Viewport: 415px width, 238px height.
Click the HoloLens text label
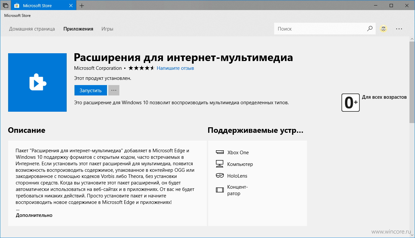[237, 176]
